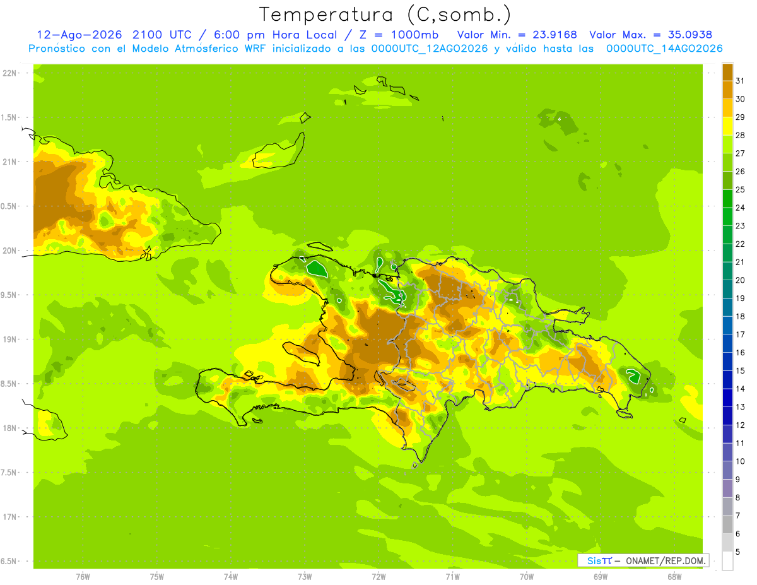Click the "17N" latitude label
This screenshot has width=757, height=585.
tap(10, 517)
